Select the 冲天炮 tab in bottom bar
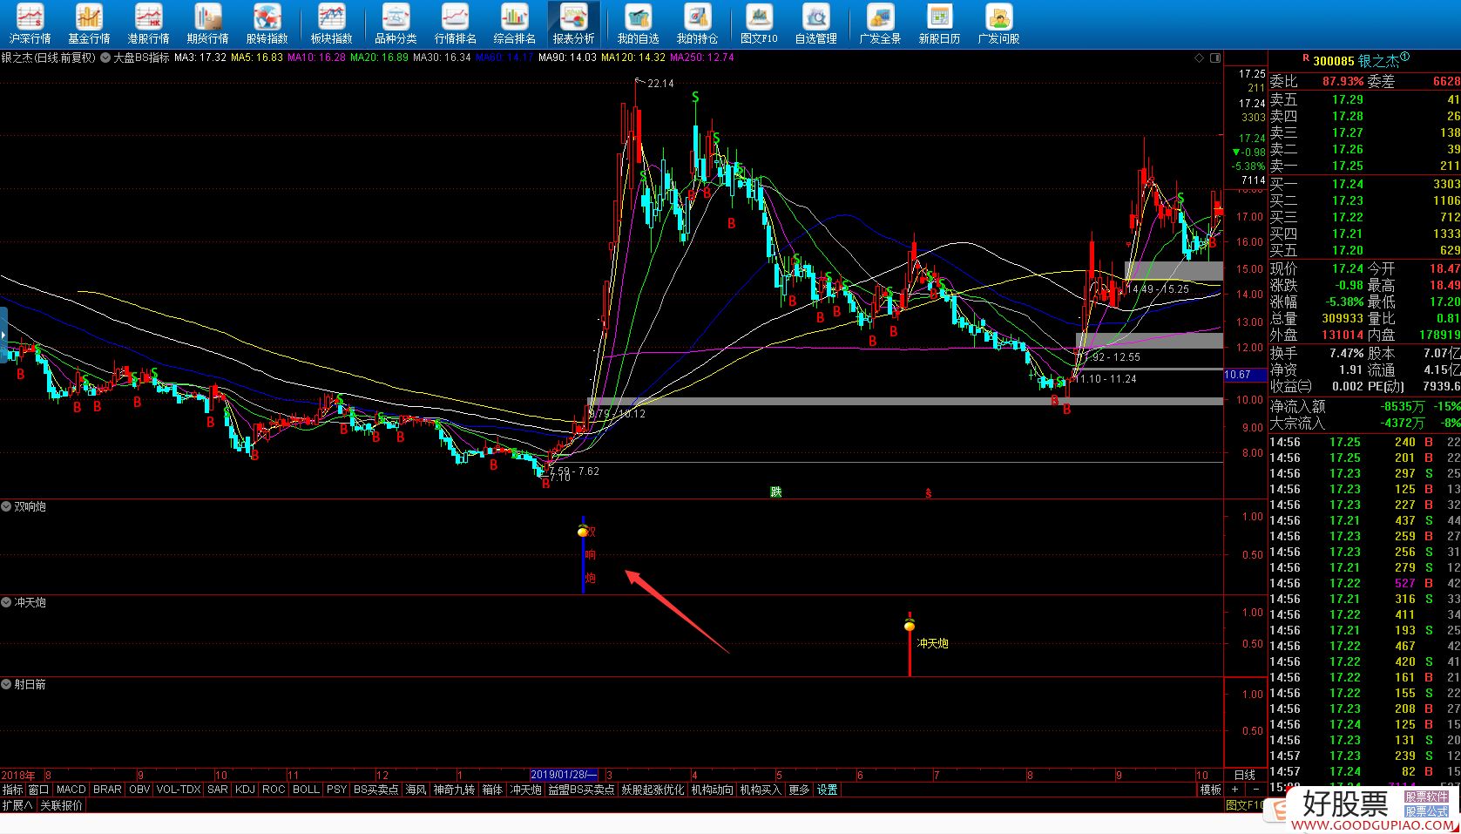Screen dimensions: 1461x834 click(x=526, y=790)
